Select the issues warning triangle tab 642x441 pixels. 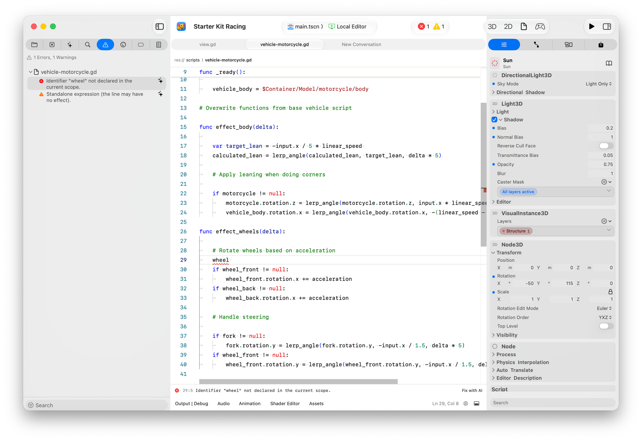pos(105,45)
